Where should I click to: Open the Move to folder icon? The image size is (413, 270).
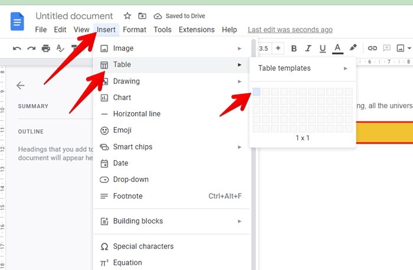click(x=142, y=16)
